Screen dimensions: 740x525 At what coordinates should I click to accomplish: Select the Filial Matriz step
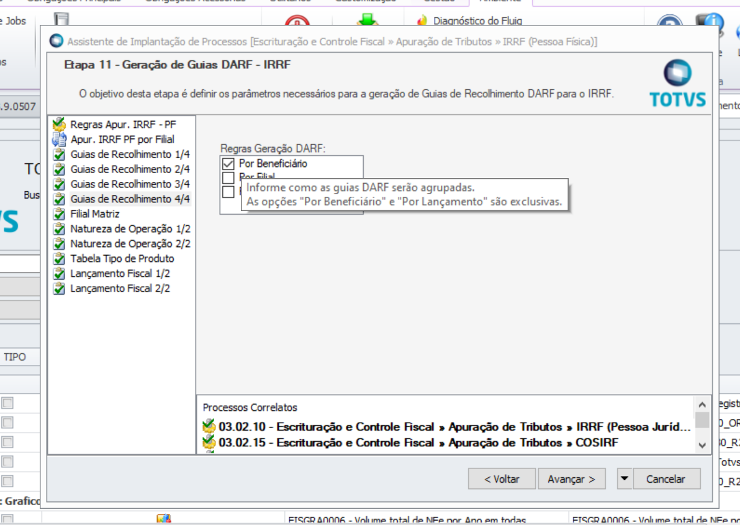[x=95, y=213]
